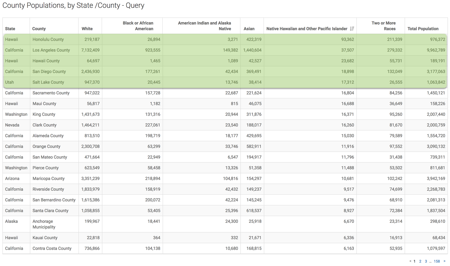Screen dimensions: 450x266
Task: Sort by the Asian column header
Action: [249, 29]
